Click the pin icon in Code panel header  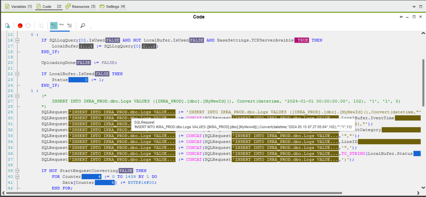(x=402, y=17)
